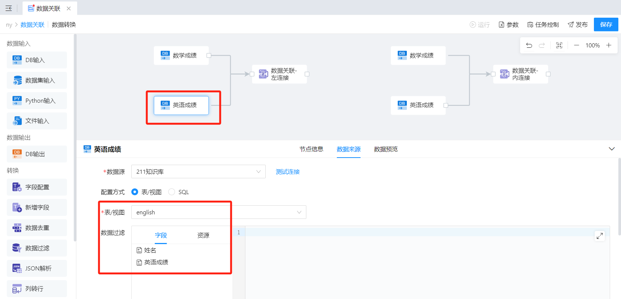Image resolution: width=621 pixels, height=299 pixels.
Task: Click the auto-layout grid icon
Action: coord(559,46)
